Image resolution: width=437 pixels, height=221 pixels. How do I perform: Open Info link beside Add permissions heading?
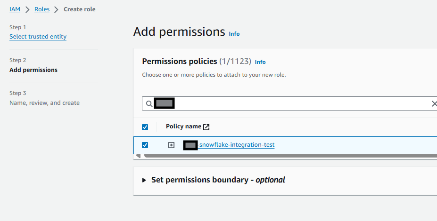tap(234, 34)
